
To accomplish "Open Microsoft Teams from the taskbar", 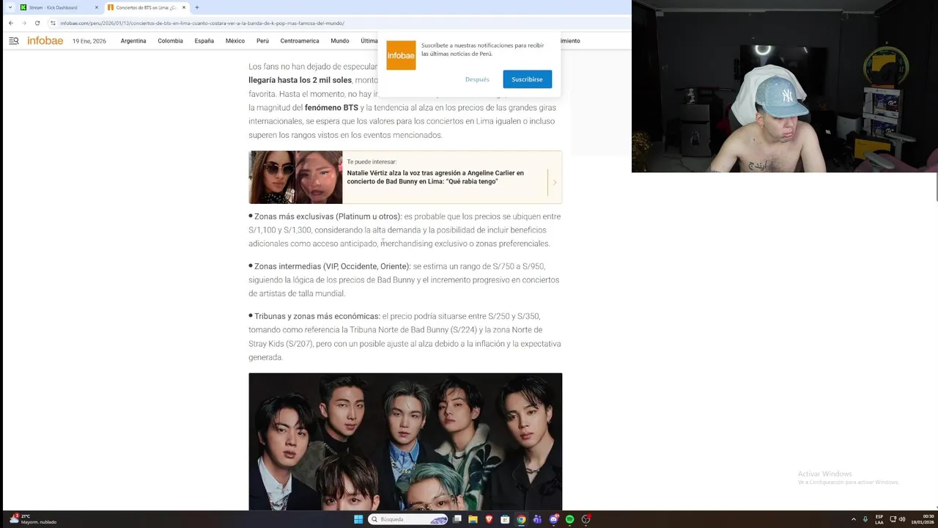I will click(x=537, y=519).
